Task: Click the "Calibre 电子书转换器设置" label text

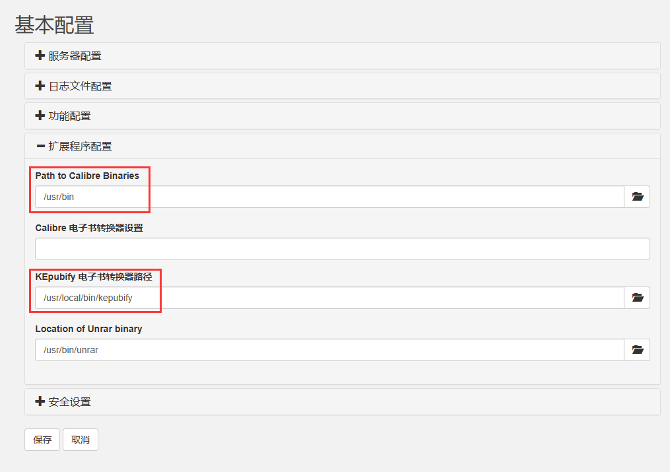Action: (x=89, y=228)
